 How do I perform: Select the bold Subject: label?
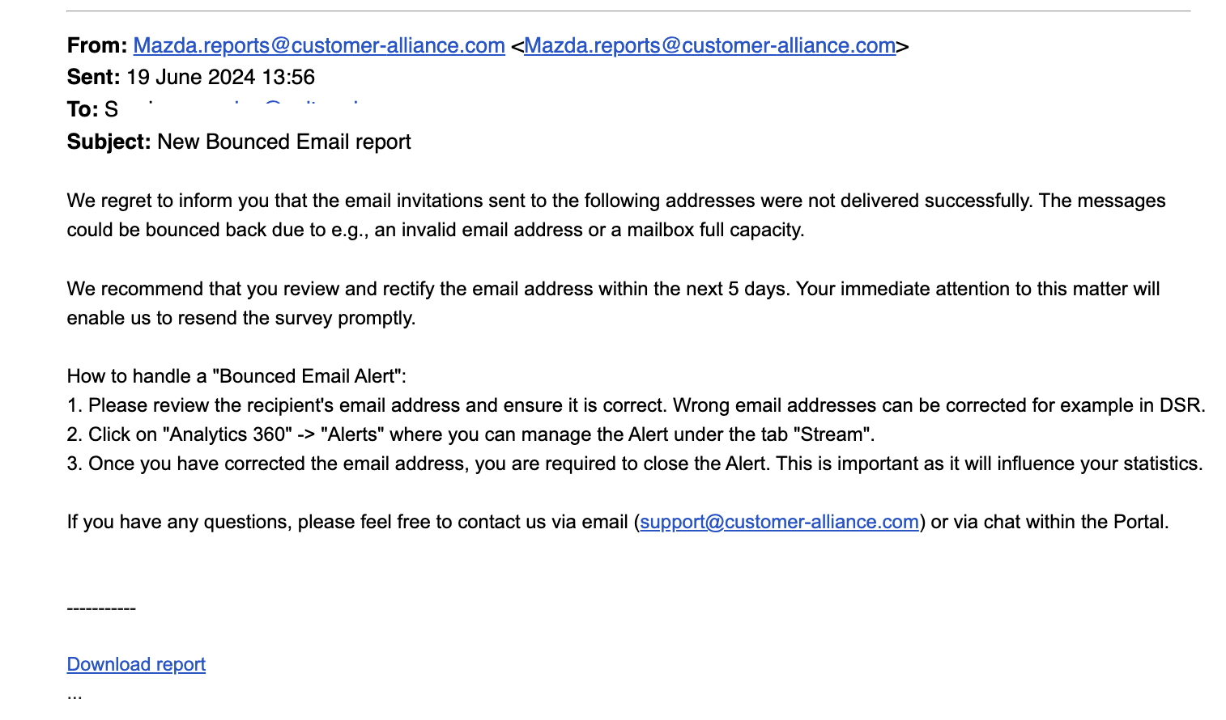click(x=109, y=142)
